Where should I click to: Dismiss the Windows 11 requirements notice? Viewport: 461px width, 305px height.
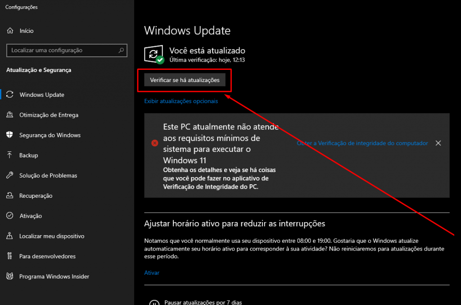pyautogui.click(x=438, y=143)
